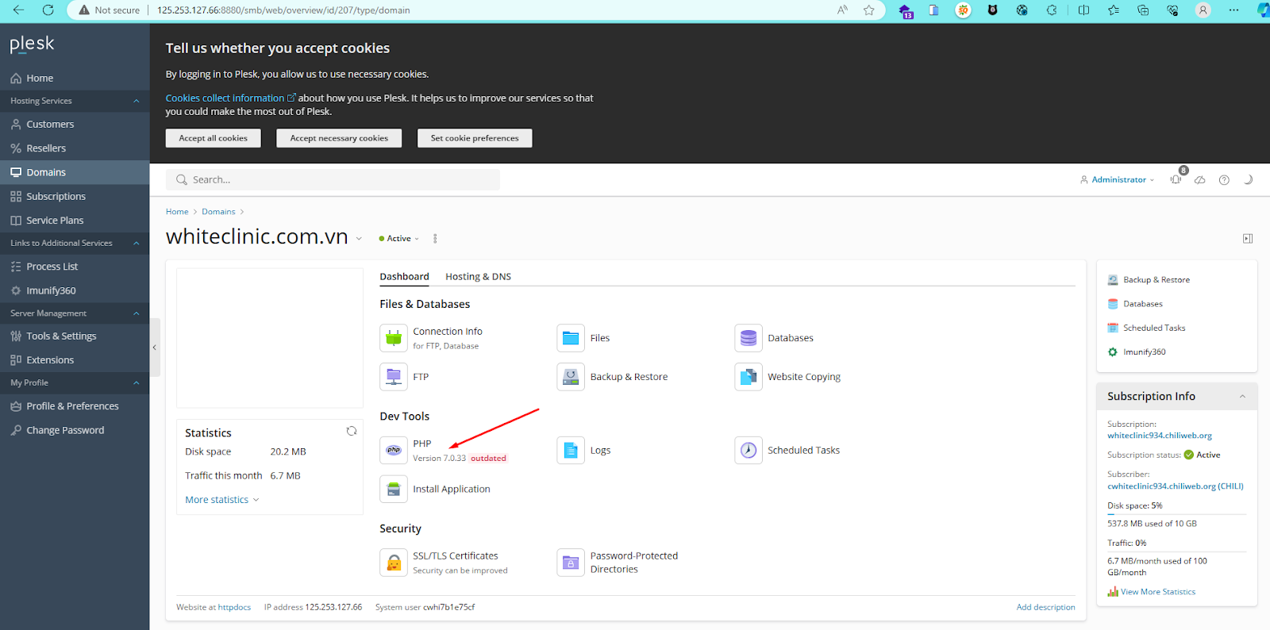Open the three-dot domain actions menu
This screenshot has width=1270, height=630.
pos(435,238)
